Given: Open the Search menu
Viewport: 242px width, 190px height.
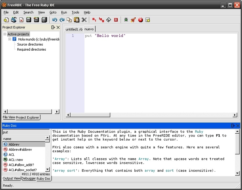Looking at the screenshot, I should click(28, 12).
